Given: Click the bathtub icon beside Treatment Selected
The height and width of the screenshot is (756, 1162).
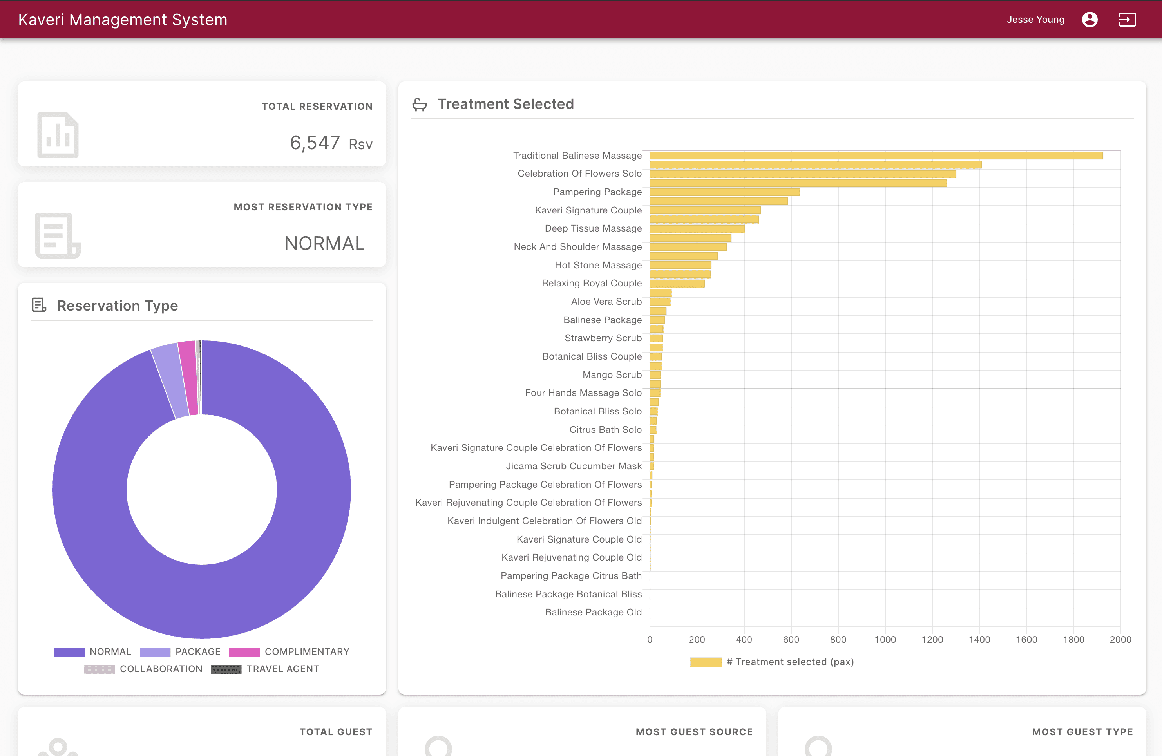Looking at the screenshot, I should coord(420,105).
